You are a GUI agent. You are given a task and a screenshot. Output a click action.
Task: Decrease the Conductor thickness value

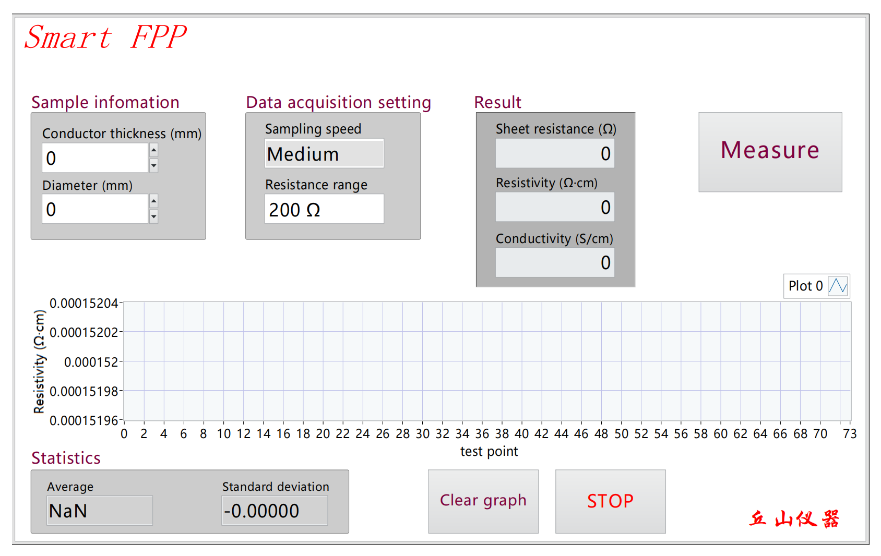click(x=153, y=166)
